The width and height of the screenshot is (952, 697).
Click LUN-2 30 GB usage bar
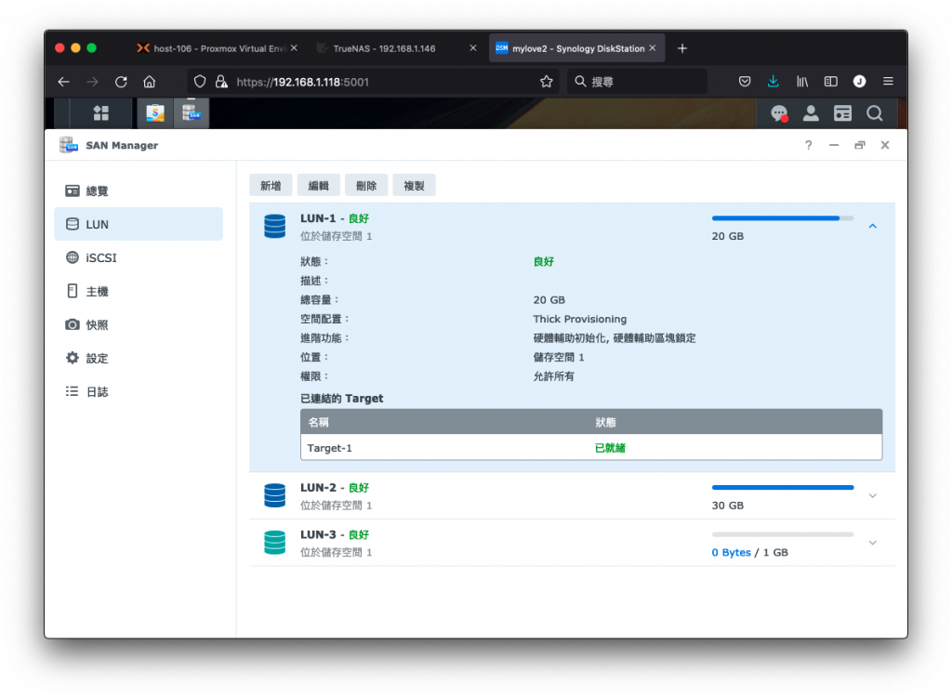783,487
